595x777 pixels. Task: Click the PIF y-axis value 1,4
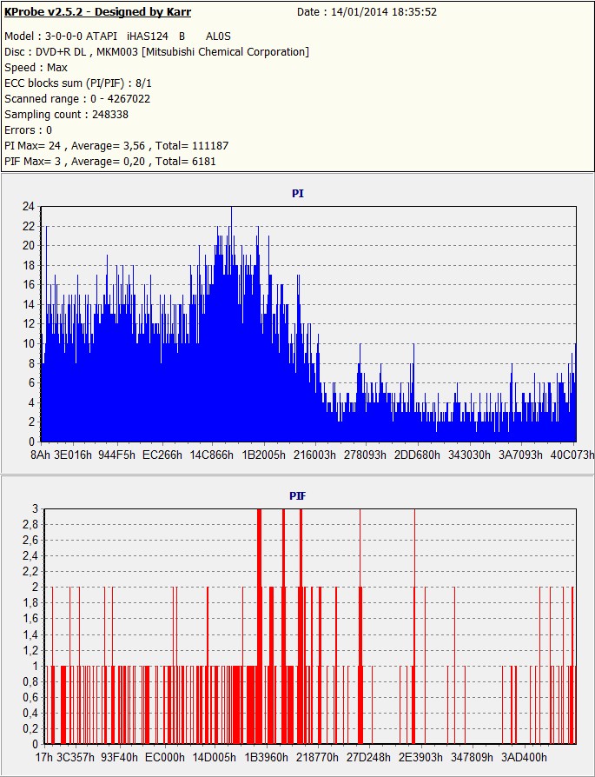click(x=30, y=634)
